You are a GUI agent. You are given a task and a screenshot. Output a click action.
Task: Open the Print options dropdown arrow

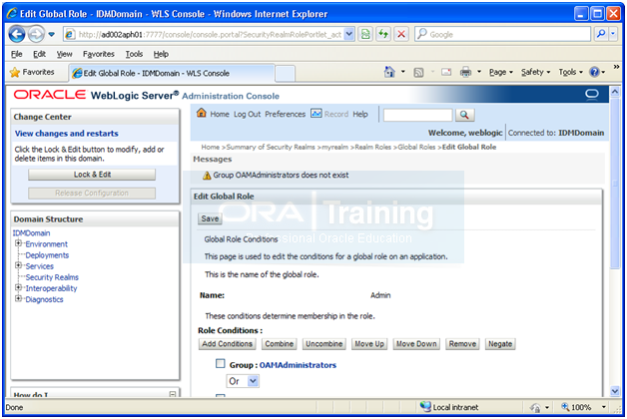click(478, 72)
